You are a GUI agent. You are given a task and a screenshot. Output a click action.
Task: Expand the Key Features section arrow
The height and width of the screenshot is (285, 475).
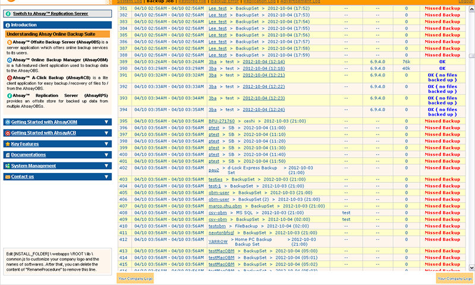[x=106, y=144]
